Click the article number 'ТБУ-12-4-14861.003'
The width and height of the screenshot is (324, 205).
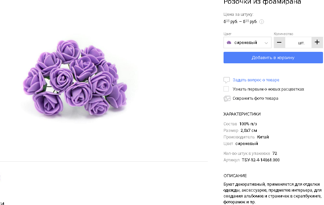[x=261, y=160]
